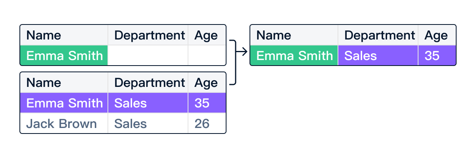Click purple Sales cell in result table

click(x=378, y=55)
